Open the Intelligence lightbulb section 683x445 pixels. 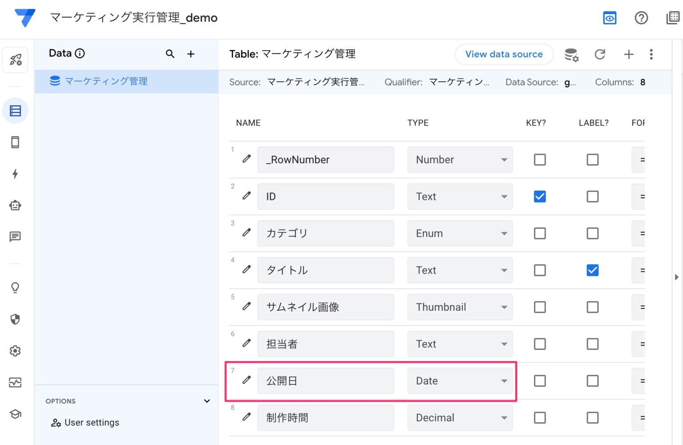pyautogui.click(x=15, y=287)
